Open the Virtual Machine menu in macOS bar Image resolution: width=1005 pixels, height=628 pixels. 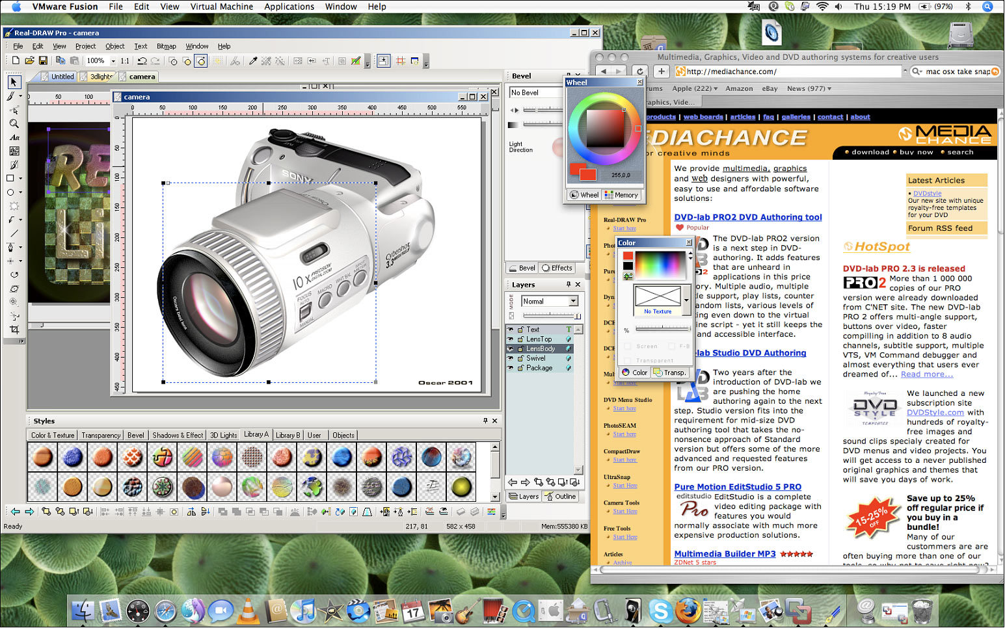pyautogui.click(x=222, y=7)
